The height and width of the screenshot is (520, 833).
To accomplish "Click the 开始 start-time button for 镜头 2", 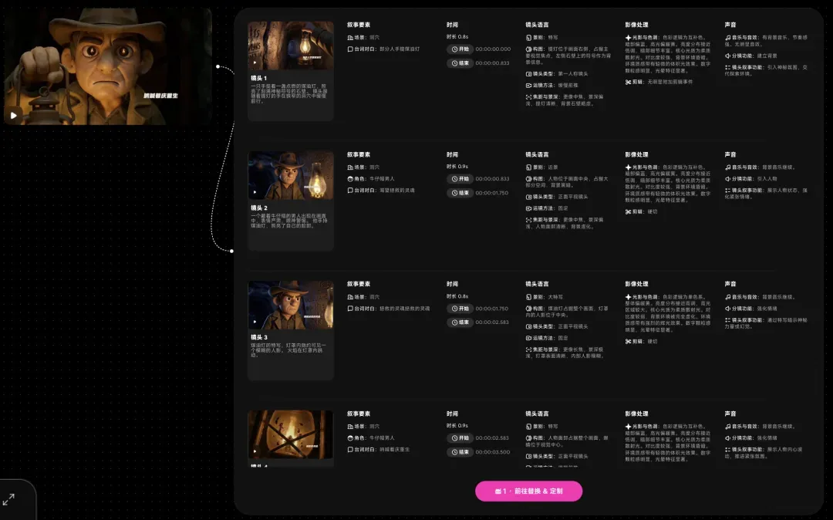I will [460, 179].
